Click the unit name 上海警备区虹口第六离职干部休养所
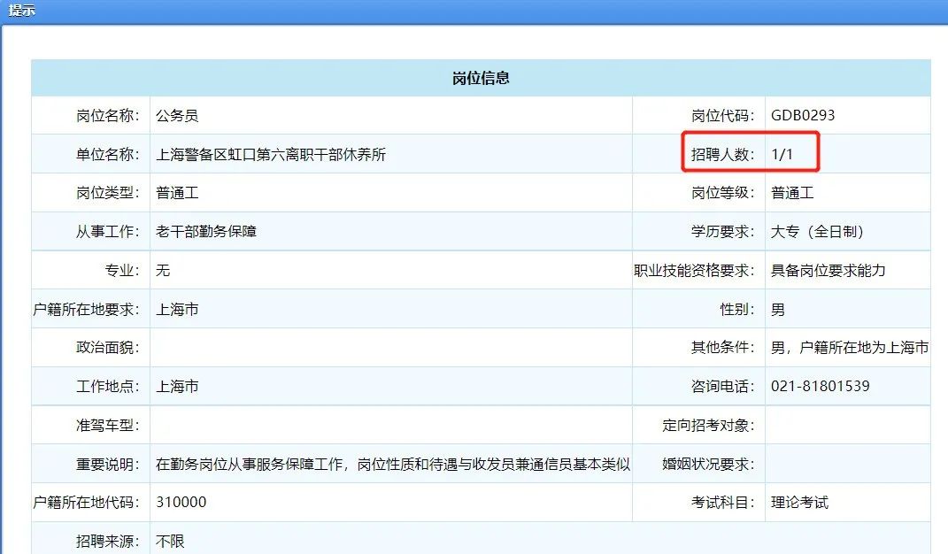Image resolution: width=948 pixels, height=554 pixels. coord(271,154)
